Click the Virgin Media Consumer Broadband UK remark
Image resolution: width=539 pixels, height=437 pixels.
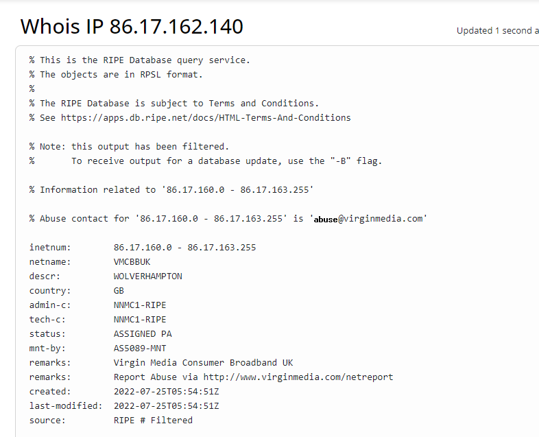pos(203,362)
